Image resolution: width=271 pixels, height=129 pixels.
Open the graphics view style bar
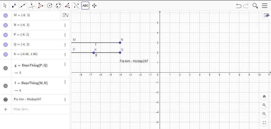tap(267, 15)
